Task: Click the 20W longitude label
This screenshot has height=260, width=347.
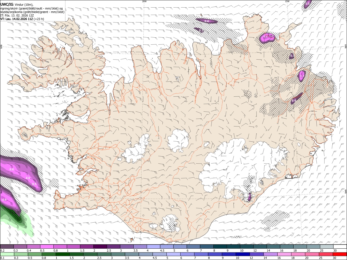Action: pos(144,1)
